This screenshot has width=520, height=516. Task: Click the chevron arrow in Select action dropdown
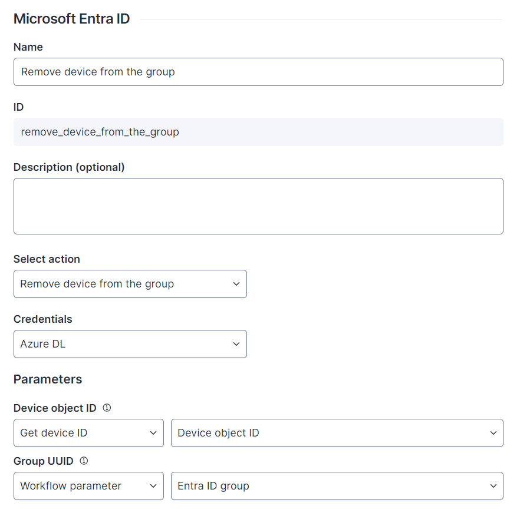236,284
